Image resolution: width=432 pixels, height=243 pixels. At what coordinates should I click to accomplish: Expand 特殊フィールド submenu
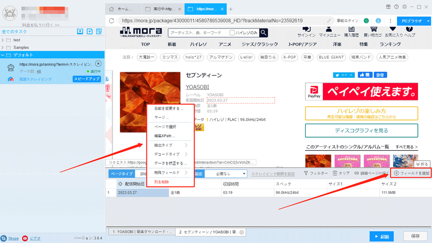click(170, 173)
